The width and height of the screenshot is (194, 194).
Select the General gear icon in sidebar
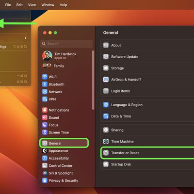(x=45, y=143)
